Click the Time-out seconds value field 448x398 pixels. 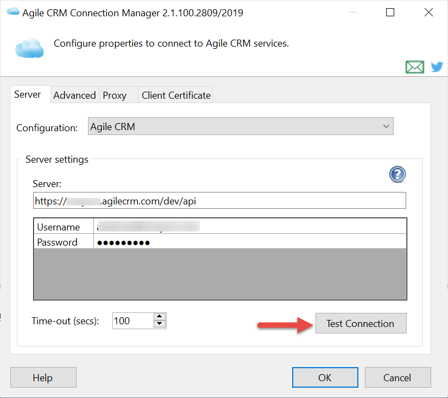(x=133, y=321)
